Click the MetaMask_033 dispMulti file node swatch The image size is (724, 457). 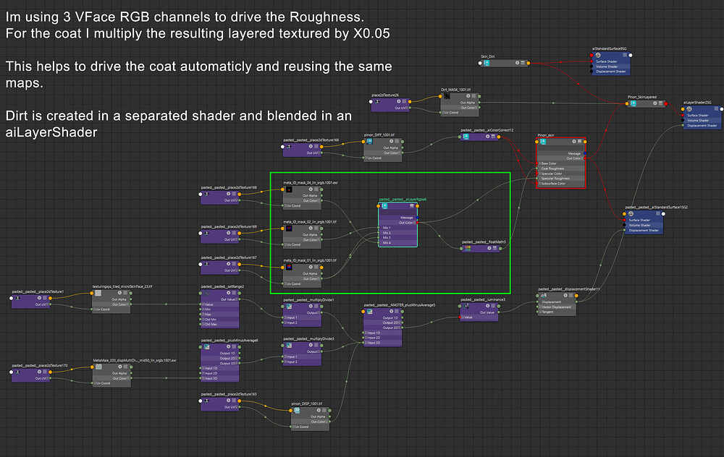pos(98,367)
